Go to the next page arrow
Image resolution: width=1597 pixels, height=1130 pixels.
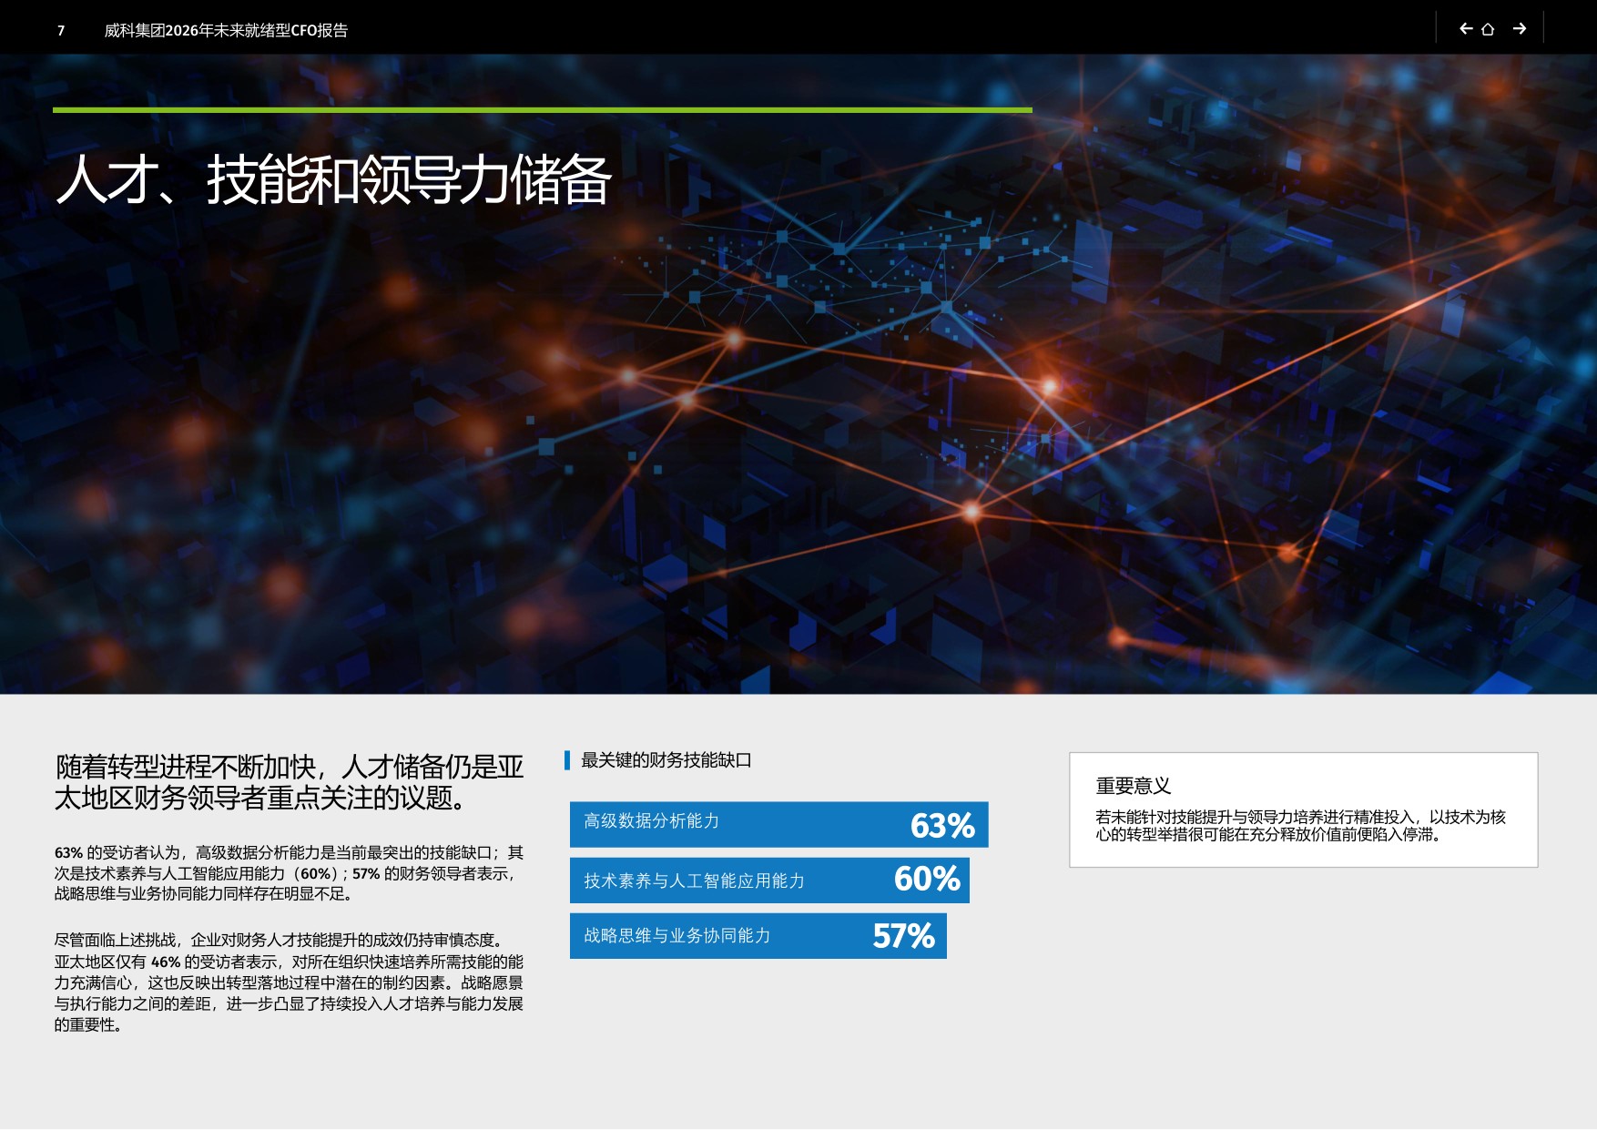coord(1520,29)
